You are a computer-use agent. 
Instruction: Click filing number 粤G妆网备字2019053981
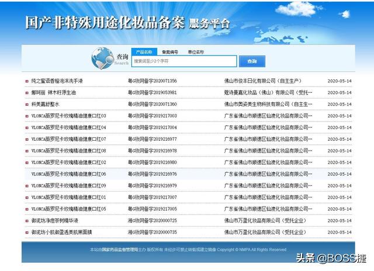(x=153, y=93)
